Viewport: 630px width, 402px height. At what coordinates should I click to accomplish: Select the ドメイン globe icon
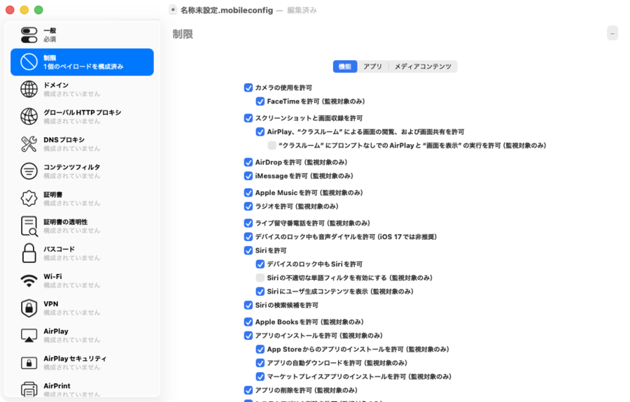point(29,89)
